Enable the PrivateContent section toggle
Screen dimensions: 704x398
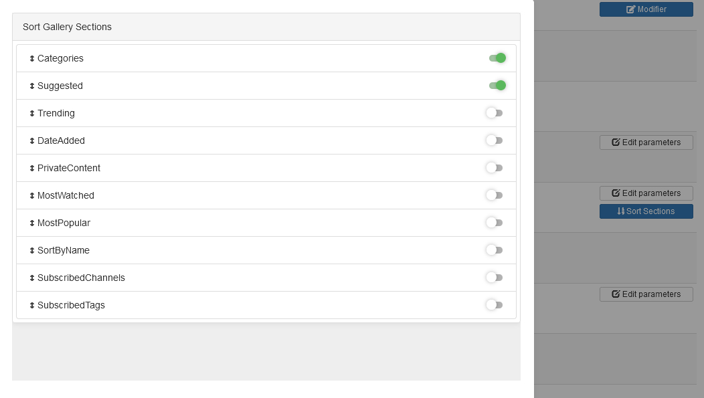tap(495, 168)
